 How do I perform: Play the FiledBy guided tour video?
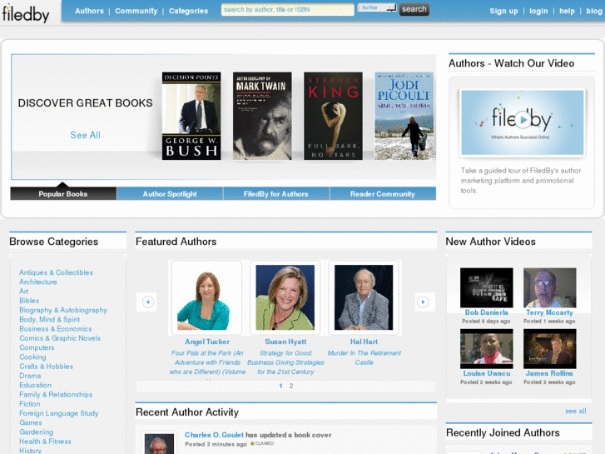coord(521,122)
